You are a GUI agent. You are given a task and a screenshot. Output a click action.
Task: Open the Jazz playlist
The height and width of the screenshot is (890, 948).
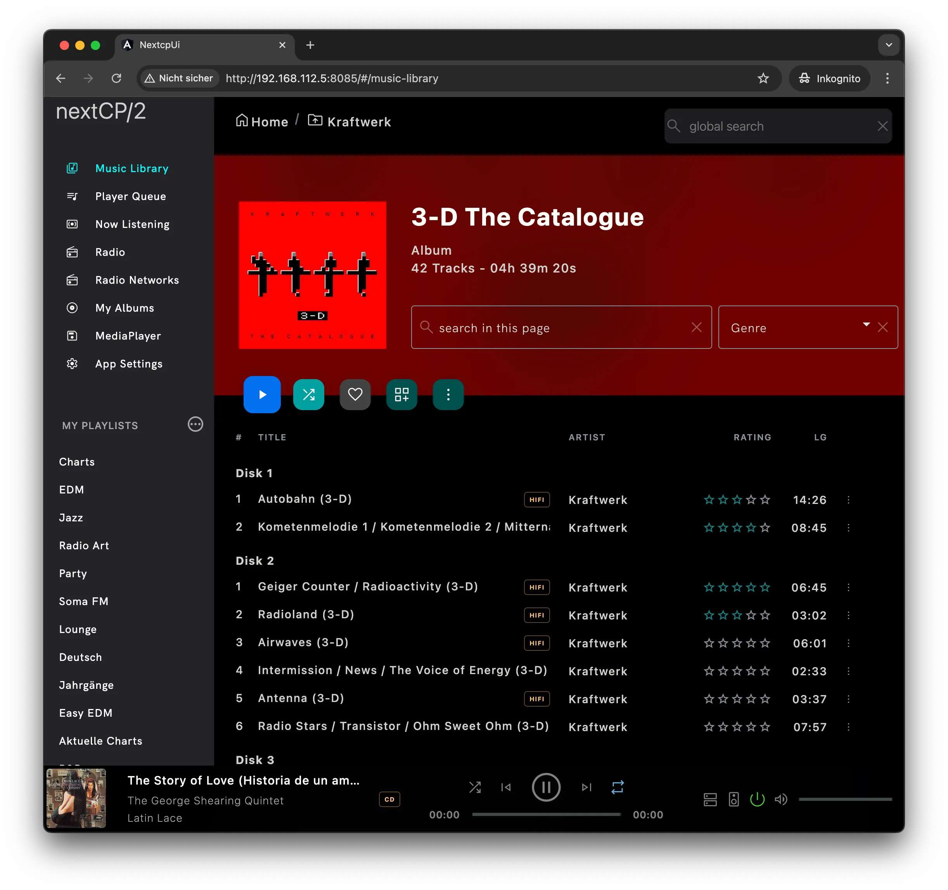[x=71, y=517]
